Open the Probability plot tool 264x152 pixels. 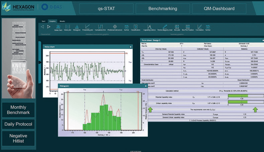[x=88, y=28]
